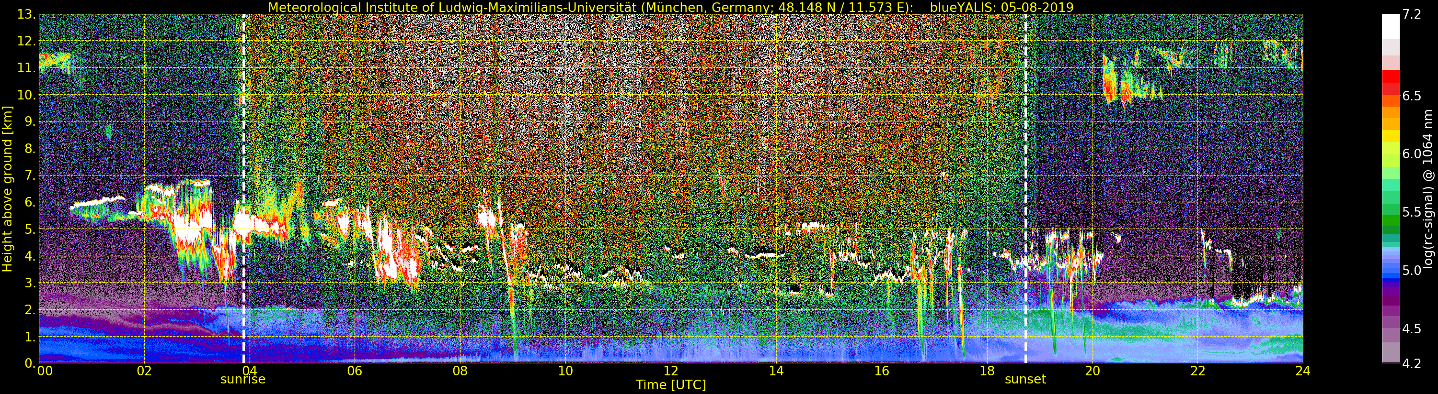
Task: Click the colorbar value '6.5'
Action: pos(1412,96)
